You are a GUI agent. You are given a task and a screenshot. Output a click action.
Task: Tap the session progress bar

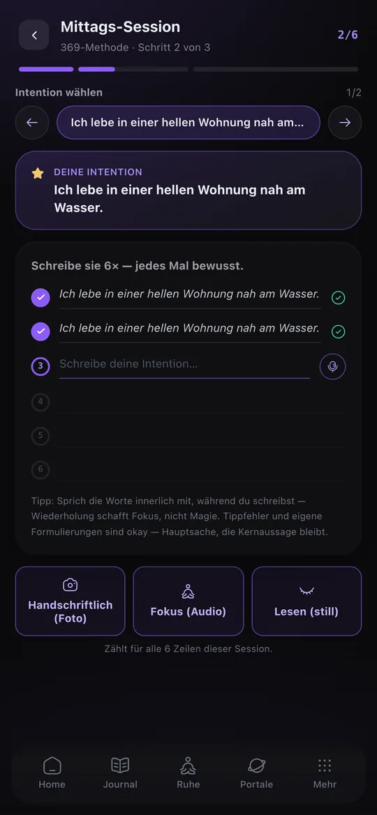tap(188, 69)
